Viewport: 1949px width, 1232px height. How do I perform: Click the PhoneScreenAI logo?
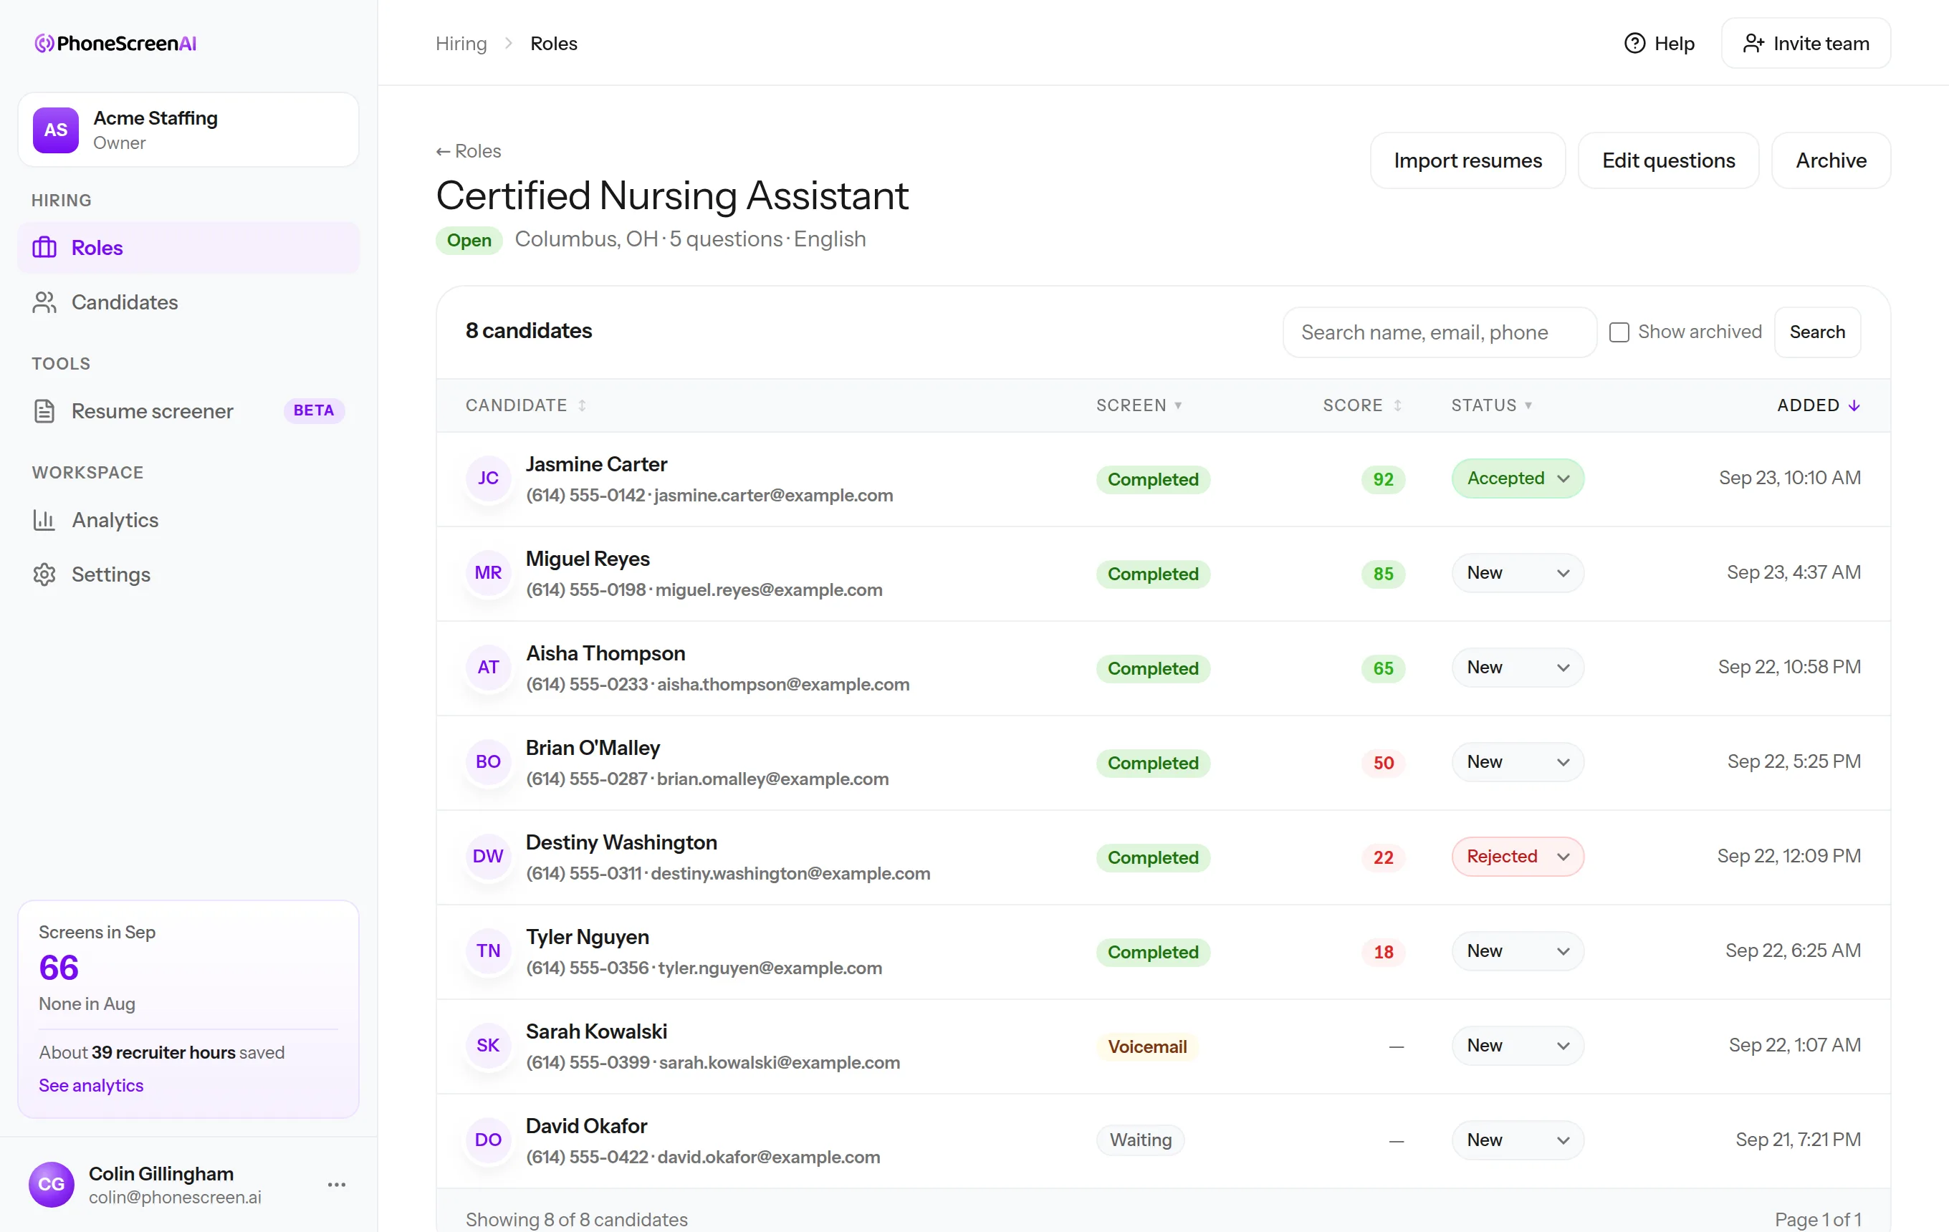[x=115, y=44]
